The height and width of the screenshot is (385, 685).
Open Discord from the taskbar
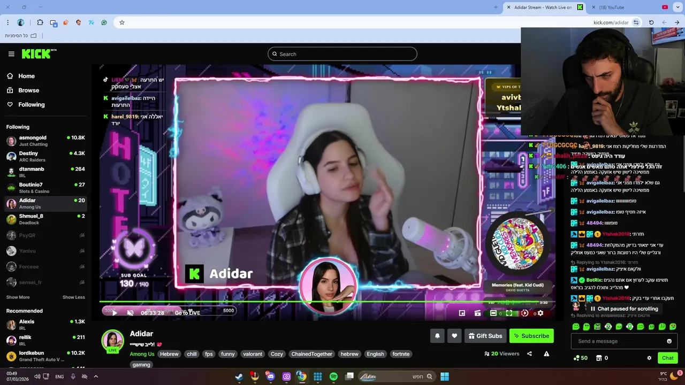270,376
